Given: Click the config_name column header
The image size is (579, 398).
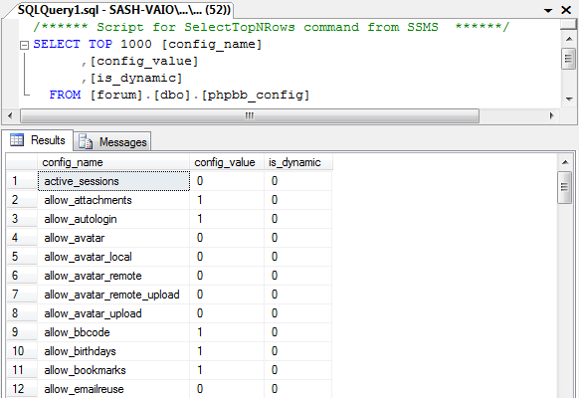Looking at the screenshot, I should click(113, 162).
